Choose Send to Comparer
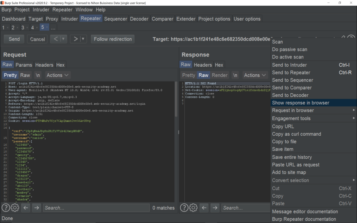357x223 pixels. [x=314, y=88]
